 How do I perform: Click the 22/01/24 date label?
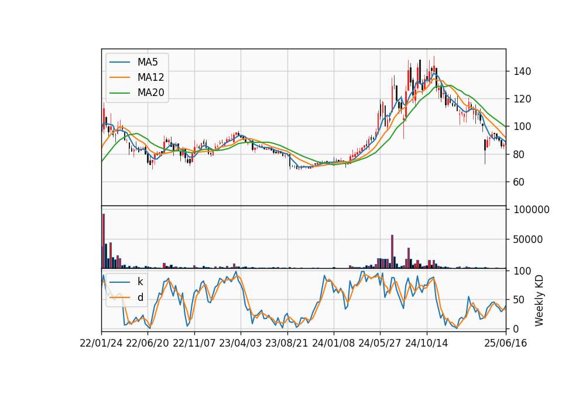pyautogui.click(x=101, y=343)
